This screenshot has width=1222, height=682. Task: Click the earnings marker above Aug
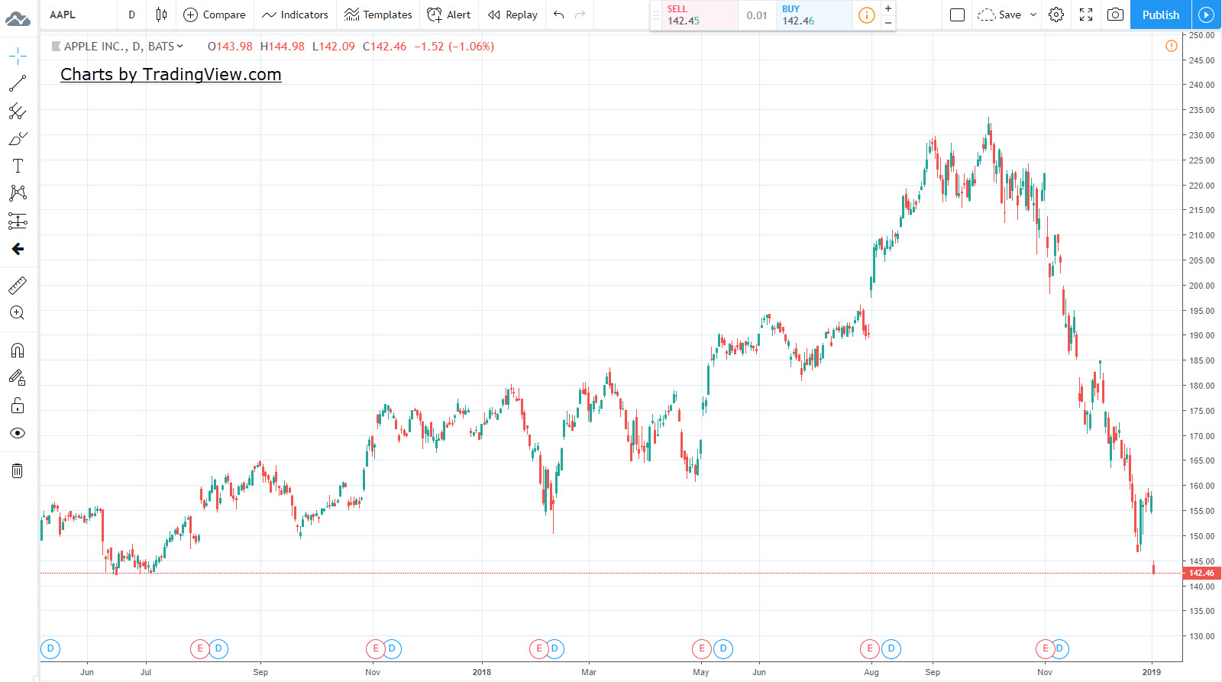point(870,649)
